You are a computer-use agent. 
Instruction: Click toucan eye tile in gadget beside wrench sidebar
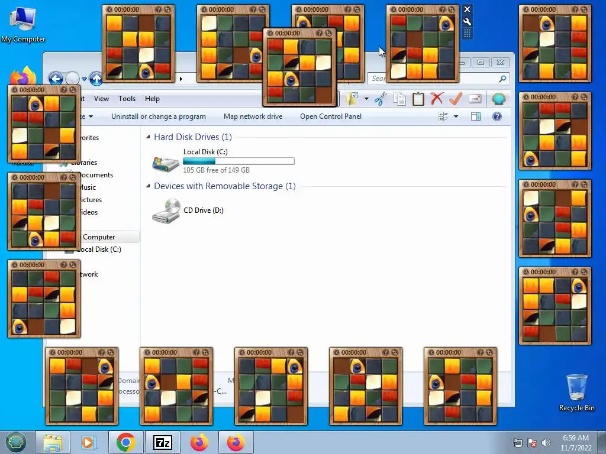(446, 24)
